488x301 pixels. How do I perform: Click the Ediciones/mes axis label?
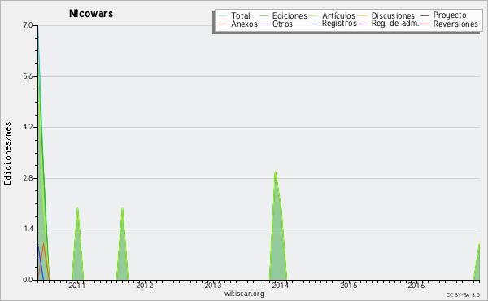[7, 154]
